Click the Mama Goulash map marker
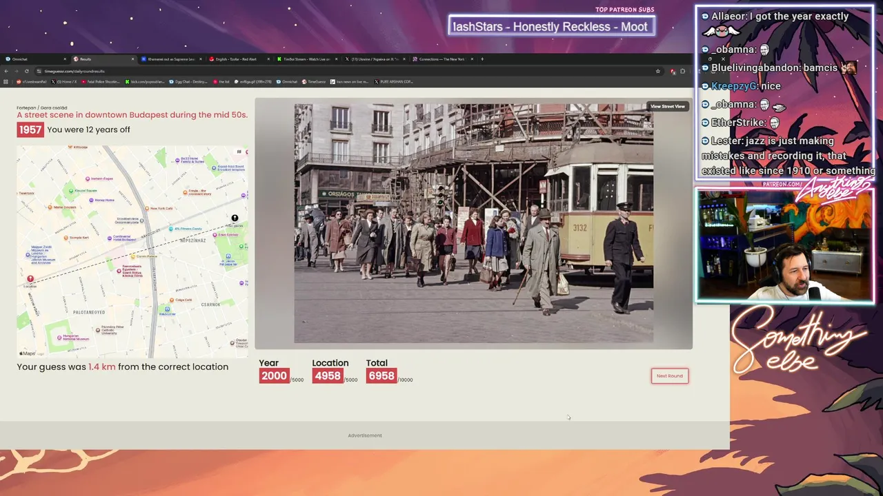 click(x=50, y=207)
